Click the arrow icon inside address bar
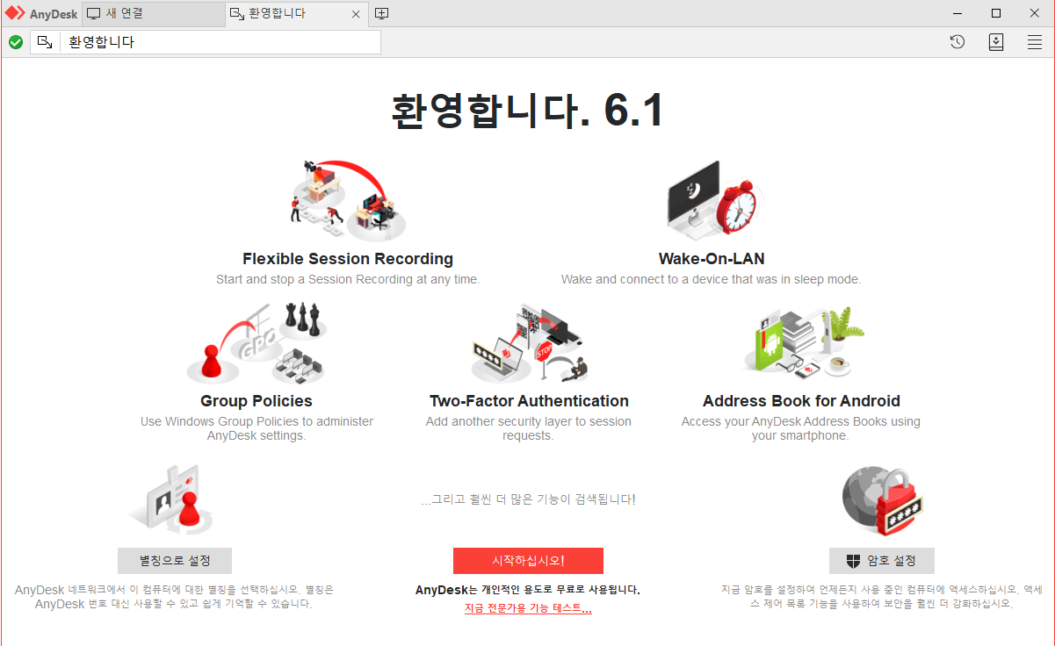Viewport: 1055px width, 646px height. (45, 42)
